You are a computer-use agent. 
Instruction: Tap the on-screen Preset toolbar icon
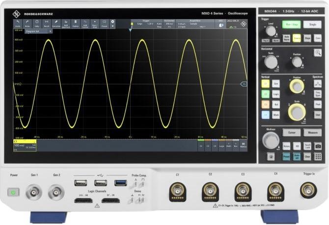(104, 24)
